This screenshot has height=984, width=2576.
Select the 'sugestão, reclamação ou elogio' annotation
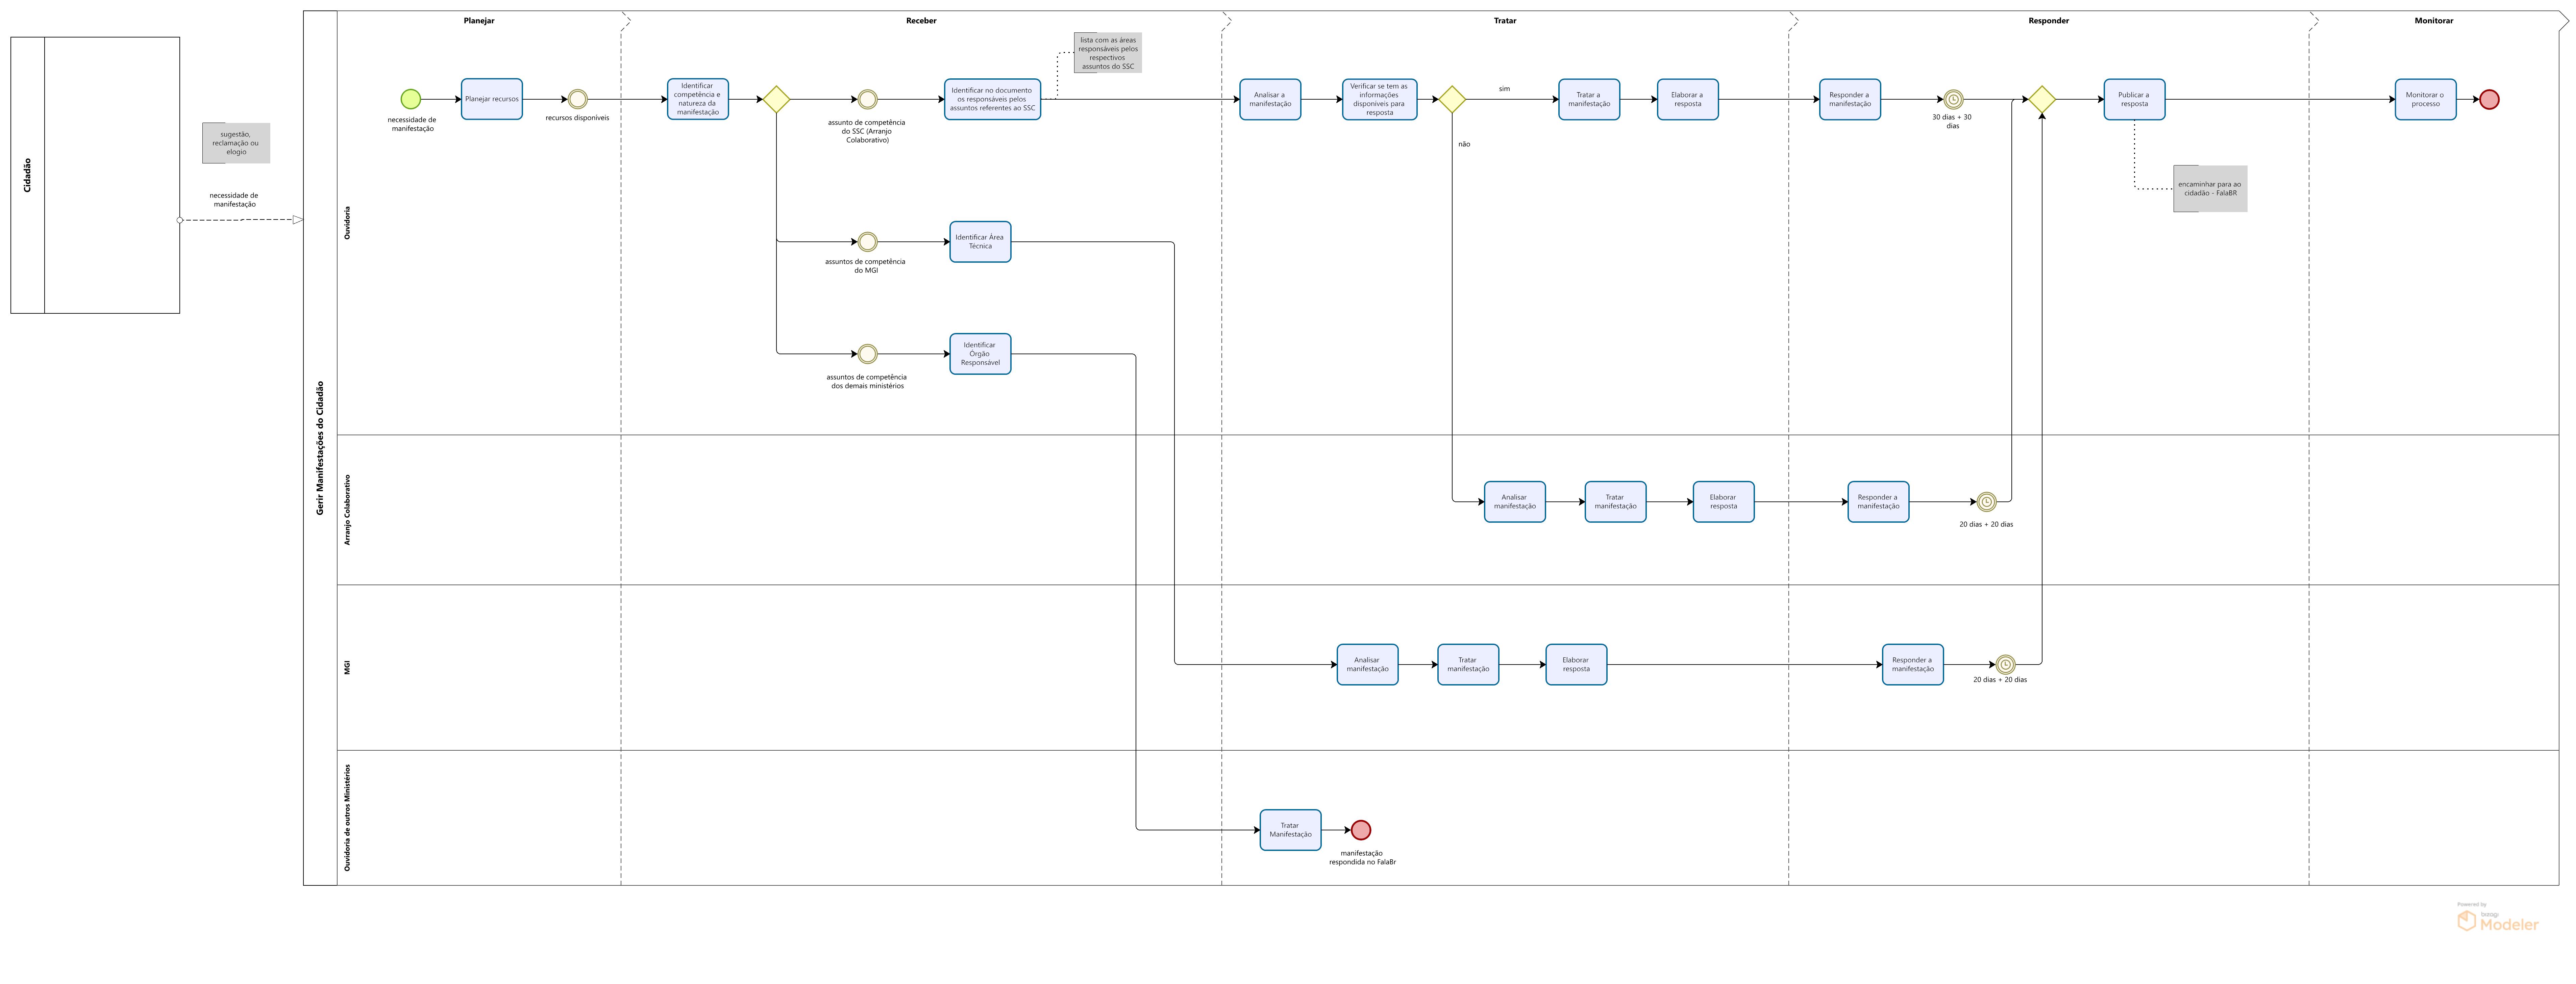tap(236, 143)
